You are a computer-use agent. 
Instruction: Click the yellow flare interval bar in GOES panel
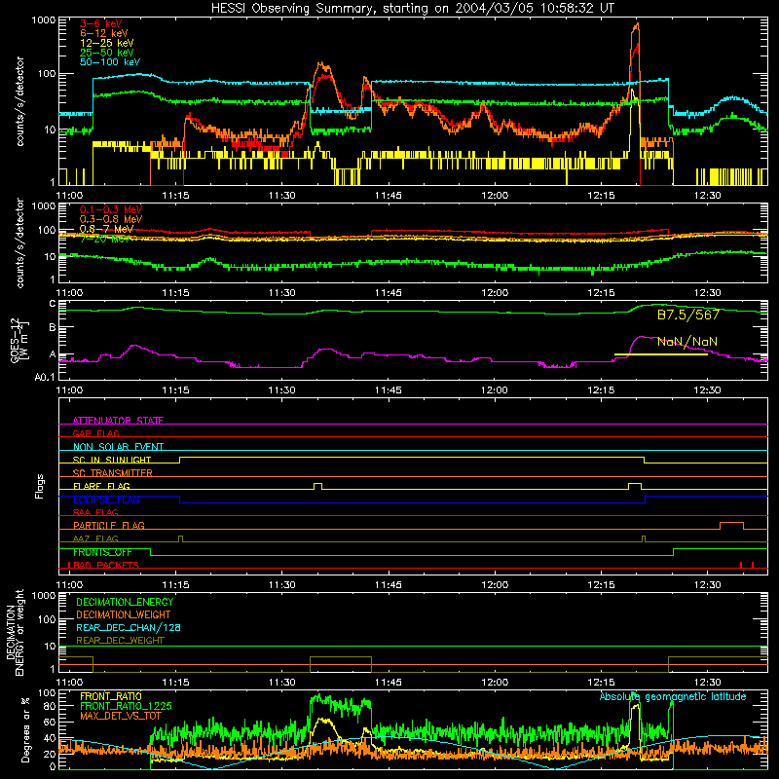[x=661, y=354]
